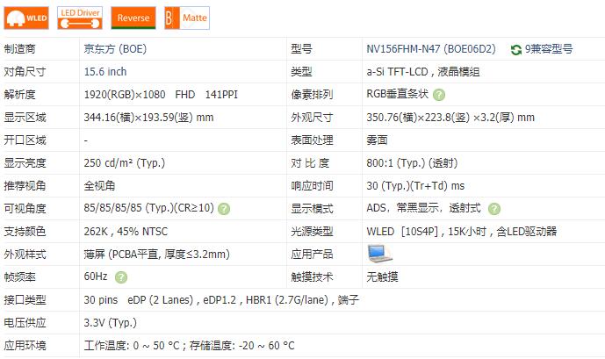Open the help icon next to ADS 常黑显示 透射式

pyautogui.click(x=493, y=209)
